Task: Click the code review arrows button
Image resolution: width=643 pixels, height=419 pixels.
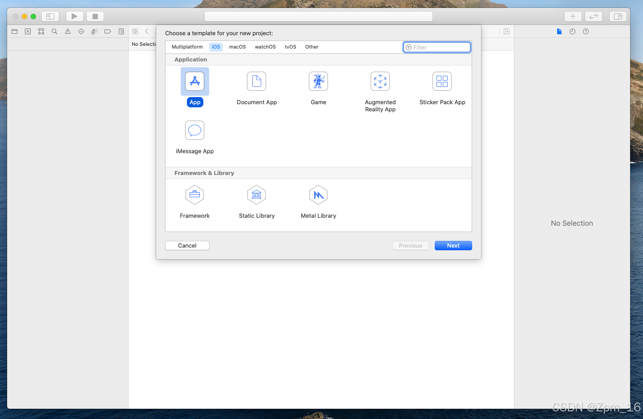Action: pyautogui.click(x=594, y=16)
